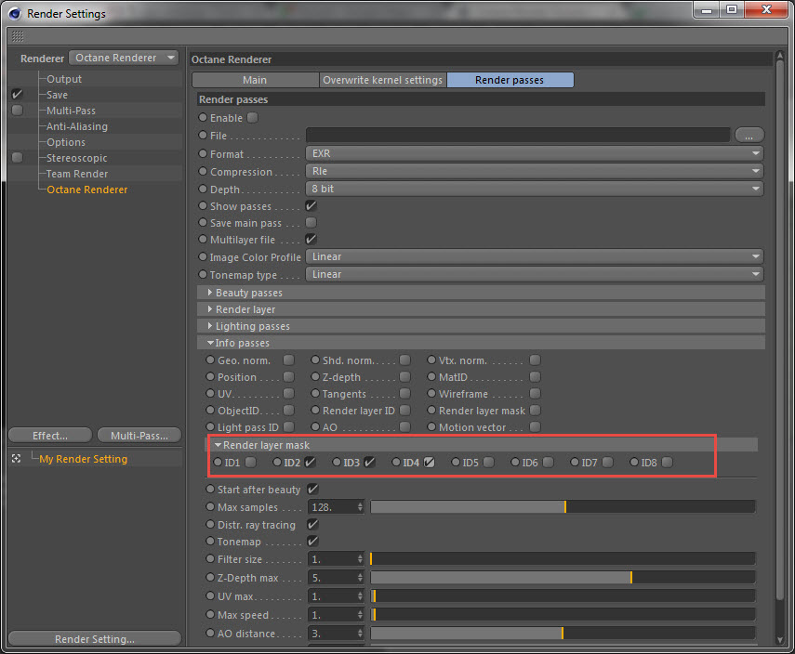This screenshot has width=795, height=654.
Task: Click the Render Setting... button
Action: pos(95,639)
